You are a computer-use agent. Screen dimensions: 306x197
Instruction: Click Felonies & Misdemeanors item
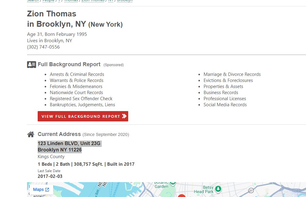76,87
